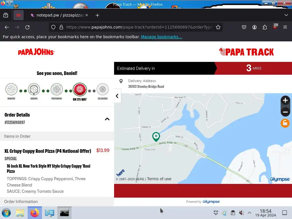Click the Glympse logo on the map

279,179
